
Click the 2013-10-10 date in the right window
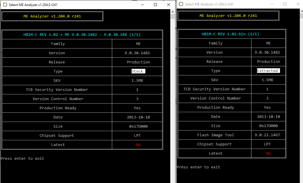269,116
